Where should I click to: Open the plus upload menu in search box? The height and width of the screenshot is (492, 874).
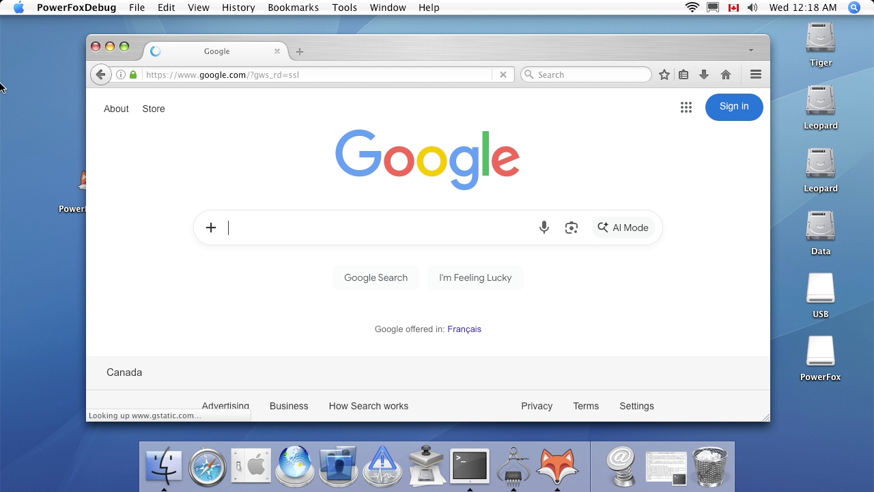coord(211,228)
